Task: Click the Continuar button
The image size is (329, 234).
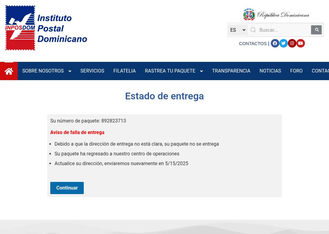Action: click(67, 188)
